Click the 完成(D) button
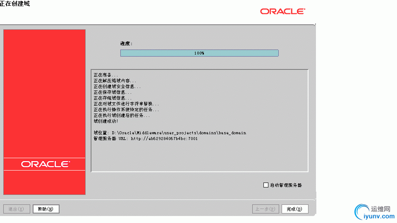This screenshot has width=397, height=223. click(295, 209)
